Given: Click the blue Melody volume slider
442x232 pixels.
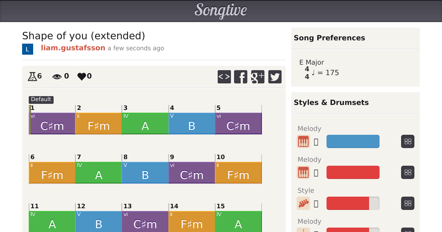Looking at the screenshot, I should click(x=353, y=141).
